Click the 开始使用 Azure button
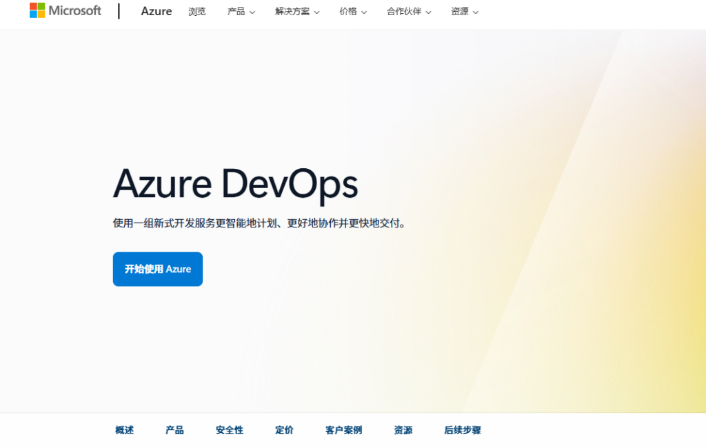 tap(158, 269)
